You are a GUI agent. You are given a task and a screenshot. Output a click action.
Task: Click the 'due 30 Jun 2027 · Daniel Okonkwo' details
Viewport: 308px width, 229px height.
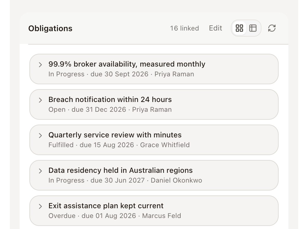[x=146, y=180]
